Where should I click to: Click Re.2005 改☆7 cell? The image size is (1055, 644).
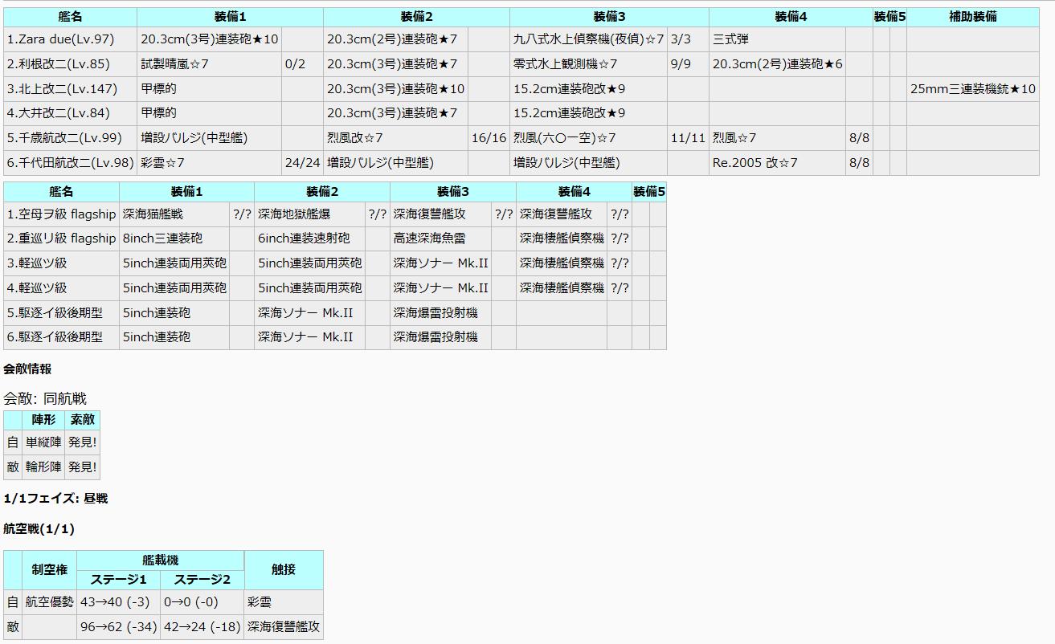point(777,163)
